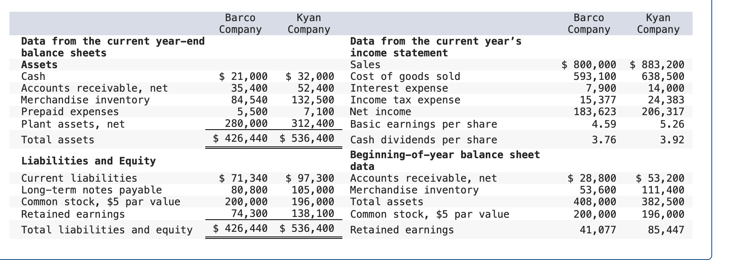Select Kyan beginning total assets 382,500
The image size is (738, 260).
pyautogui.click(x=663, y=202)
